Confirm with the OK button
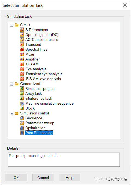Image resolution: width=131 pixels, height=185 pixels. 16,178
